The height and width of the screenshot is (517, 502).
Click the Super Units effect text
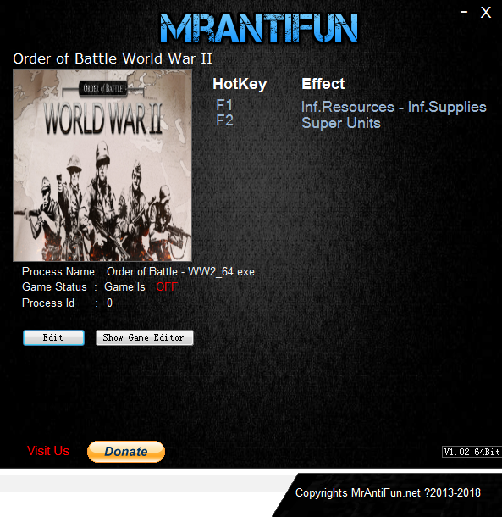[x=341, y=123]
